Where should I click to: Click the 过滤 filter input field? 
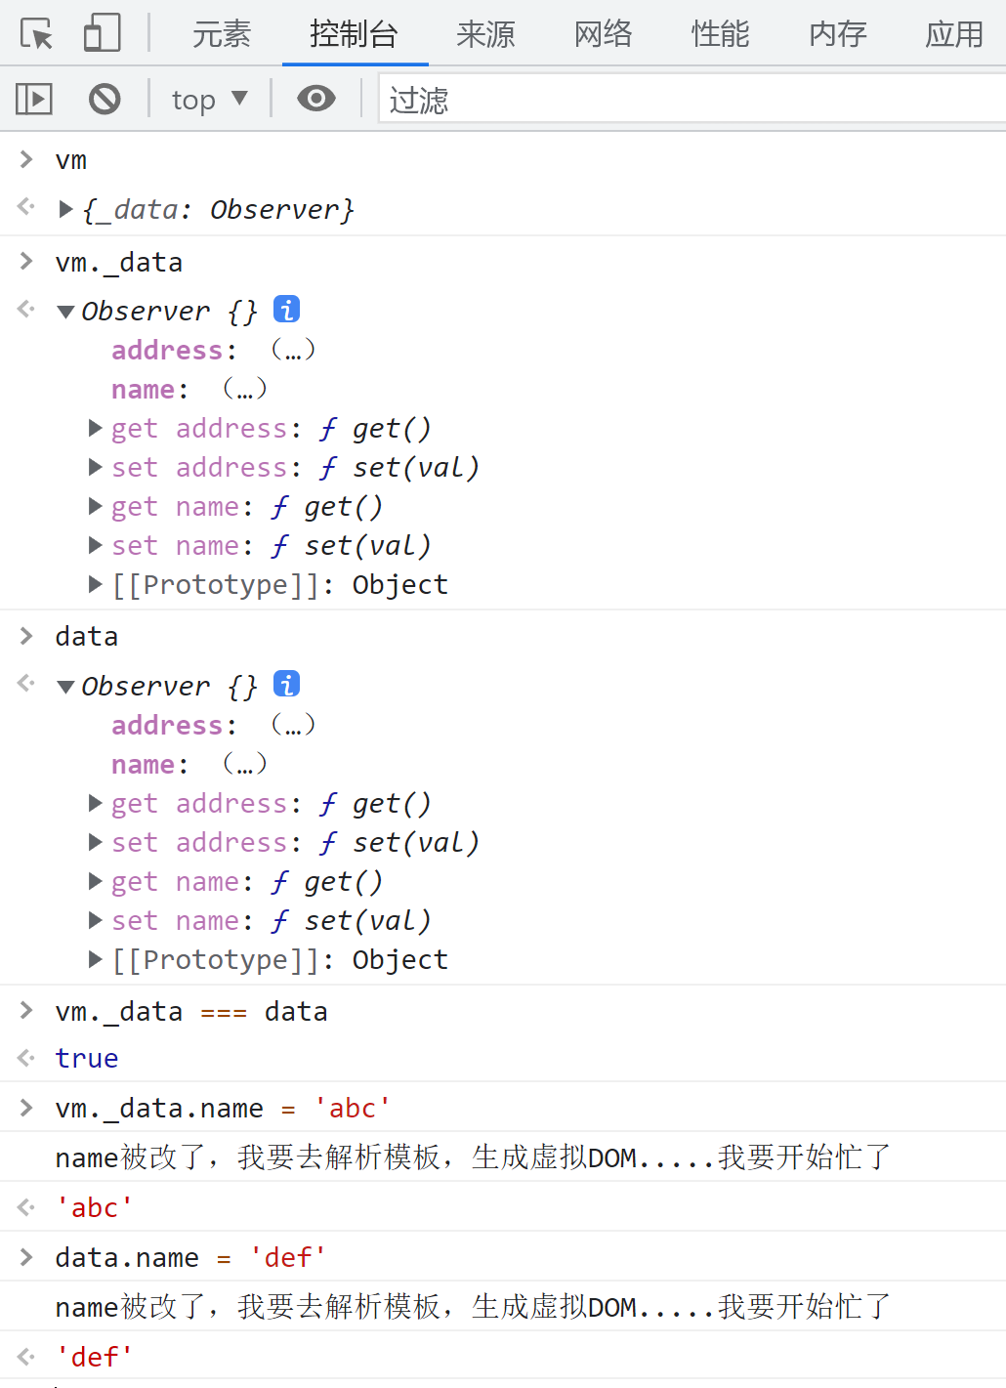(x=684, y=100)
